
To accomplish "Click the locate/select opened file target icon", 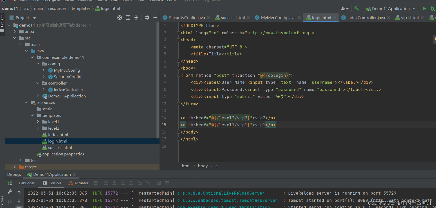I will click(120, 18).
